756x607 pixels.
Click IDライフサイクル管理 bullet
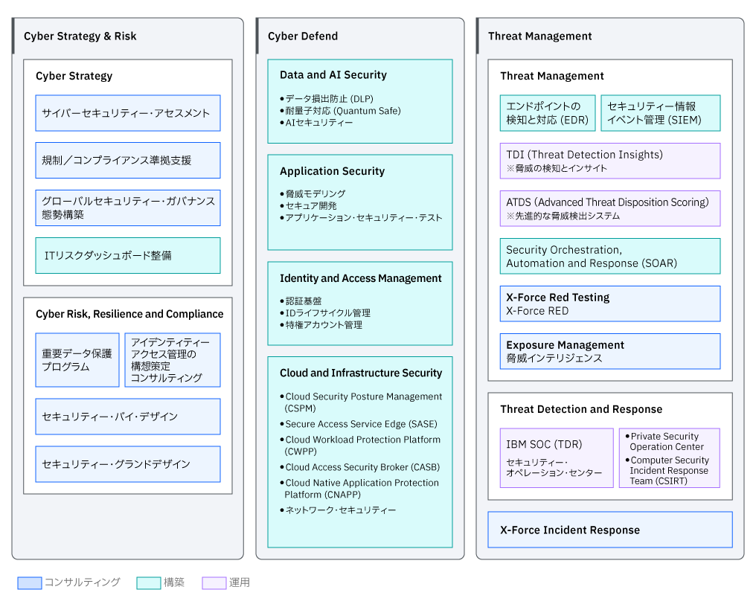pyautogui.click(x=325, y=313)
